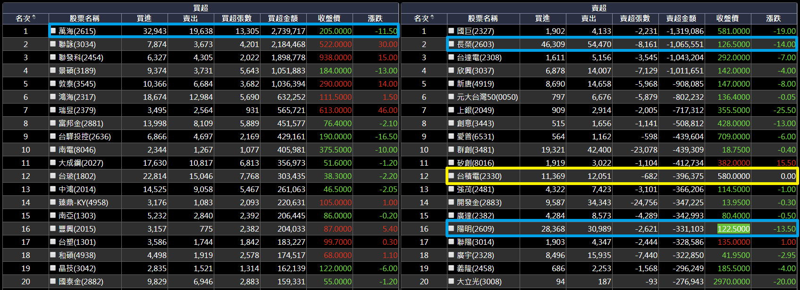Select 矽創(8016) stock
Screen dimensions: 800x290
[475, 163]
